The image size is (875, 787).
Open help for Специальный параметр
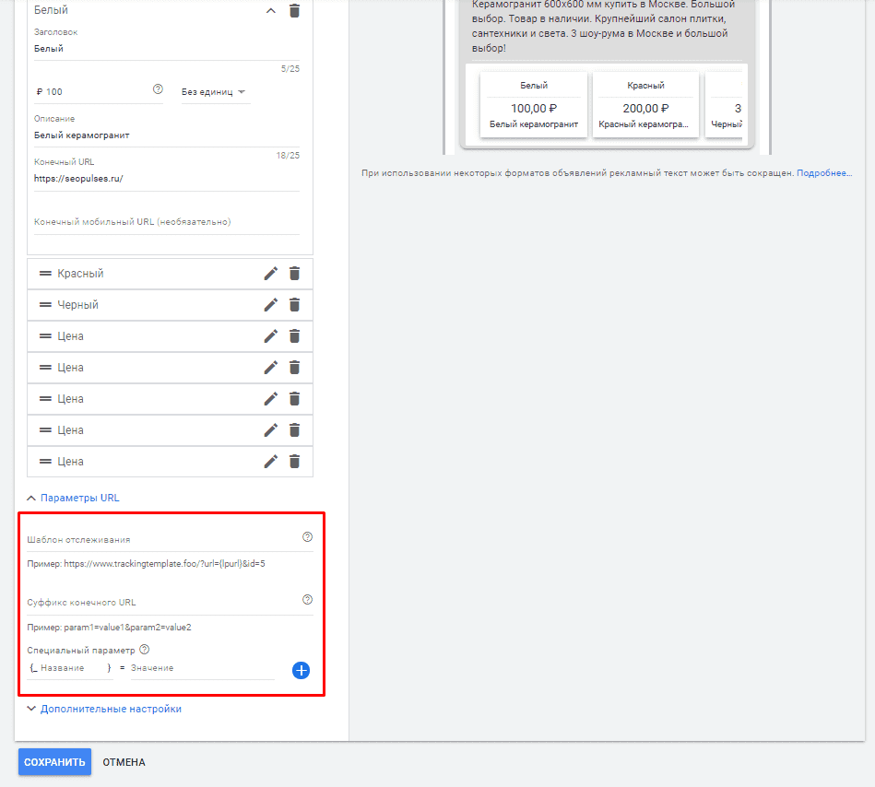145,650
